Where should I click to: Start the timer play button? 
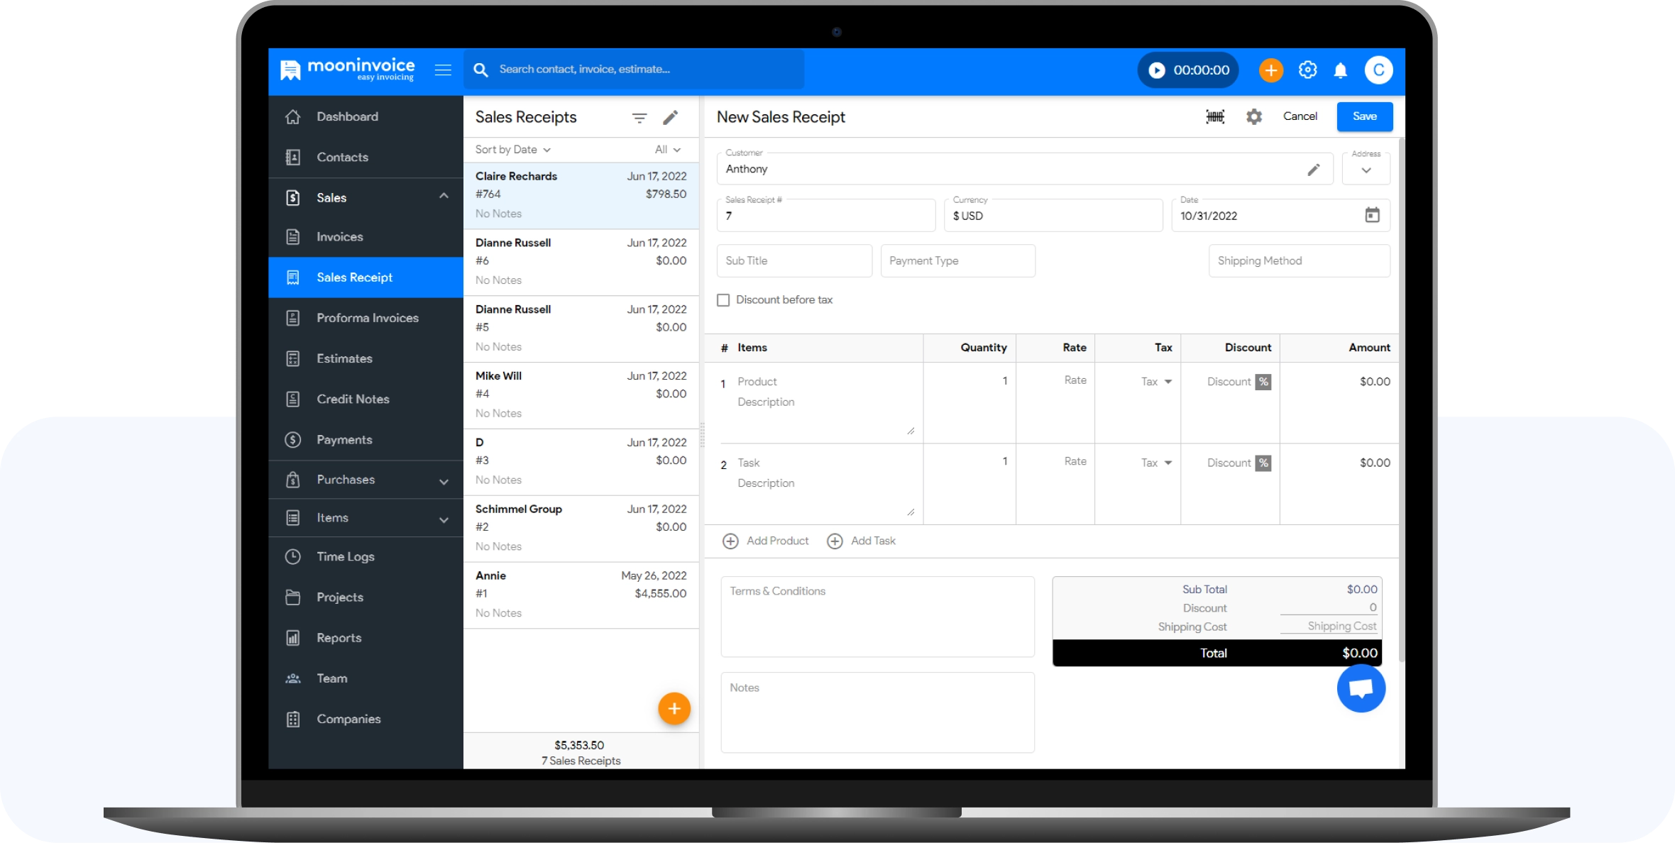(1157, 70)
